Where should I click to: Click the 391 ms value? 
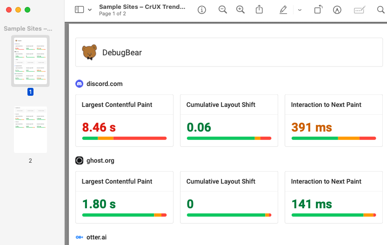[x=312, y=127]
